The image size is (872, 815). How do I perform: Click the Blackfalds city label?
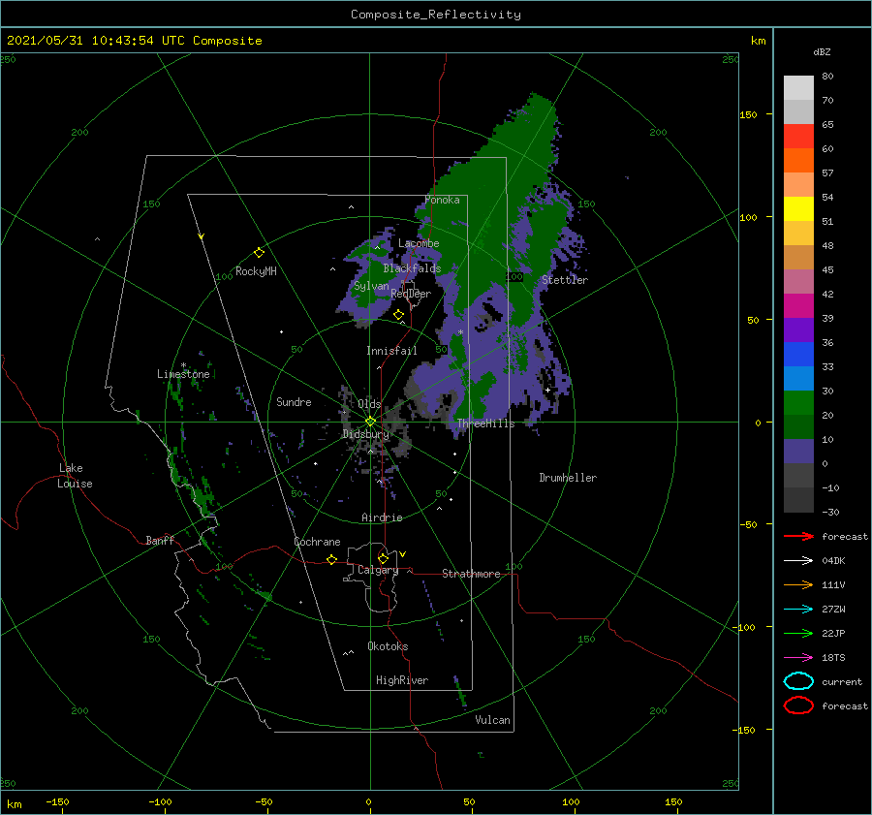click(x=412, y=268)
